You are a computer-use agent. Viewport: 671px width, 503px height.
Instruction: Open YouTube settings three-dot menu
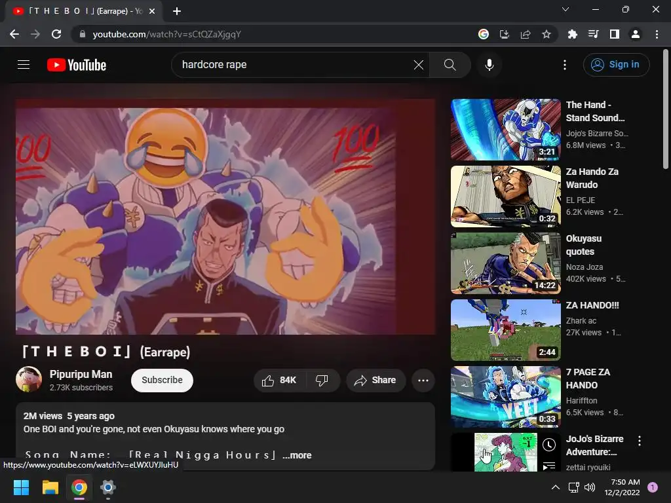565,65
